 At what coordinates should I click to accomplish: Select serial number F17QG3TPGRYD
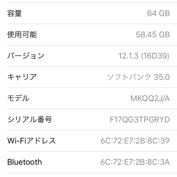tap(140, 119)
